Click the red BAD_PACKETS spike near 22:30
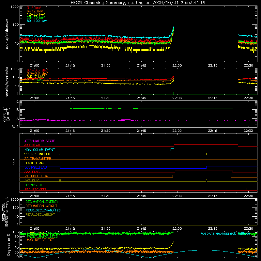Viewport: 261px width, 261px height. pos(247,189)
